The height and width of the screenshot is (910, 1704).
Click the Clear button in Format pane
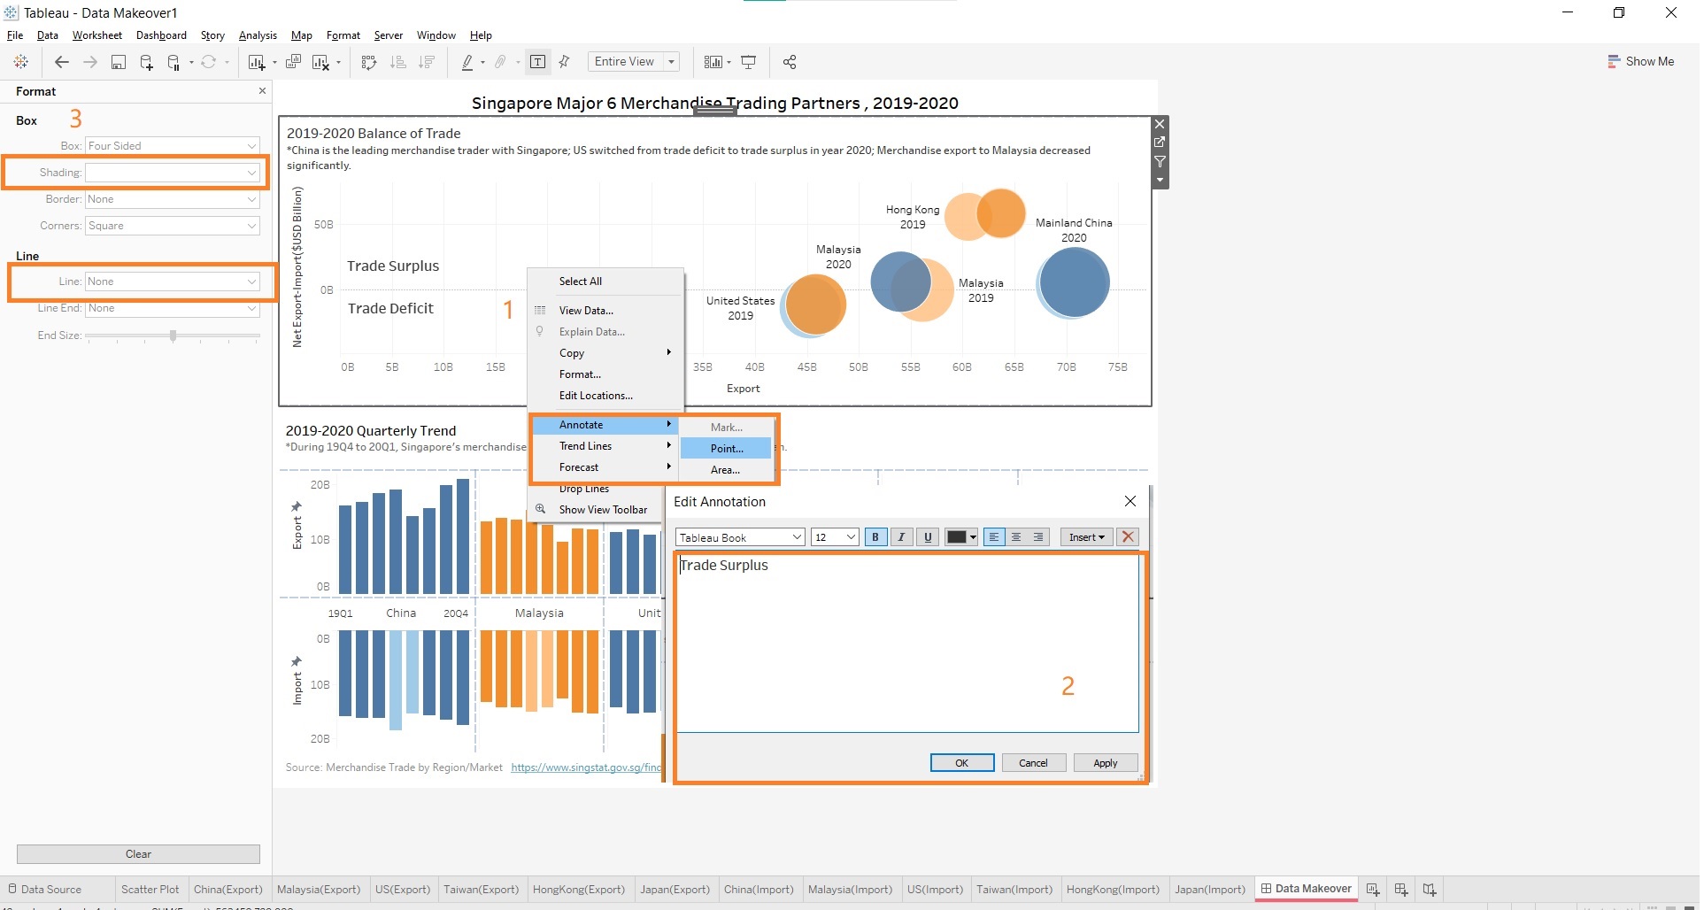pyautogui.click(x=138, y=854)
